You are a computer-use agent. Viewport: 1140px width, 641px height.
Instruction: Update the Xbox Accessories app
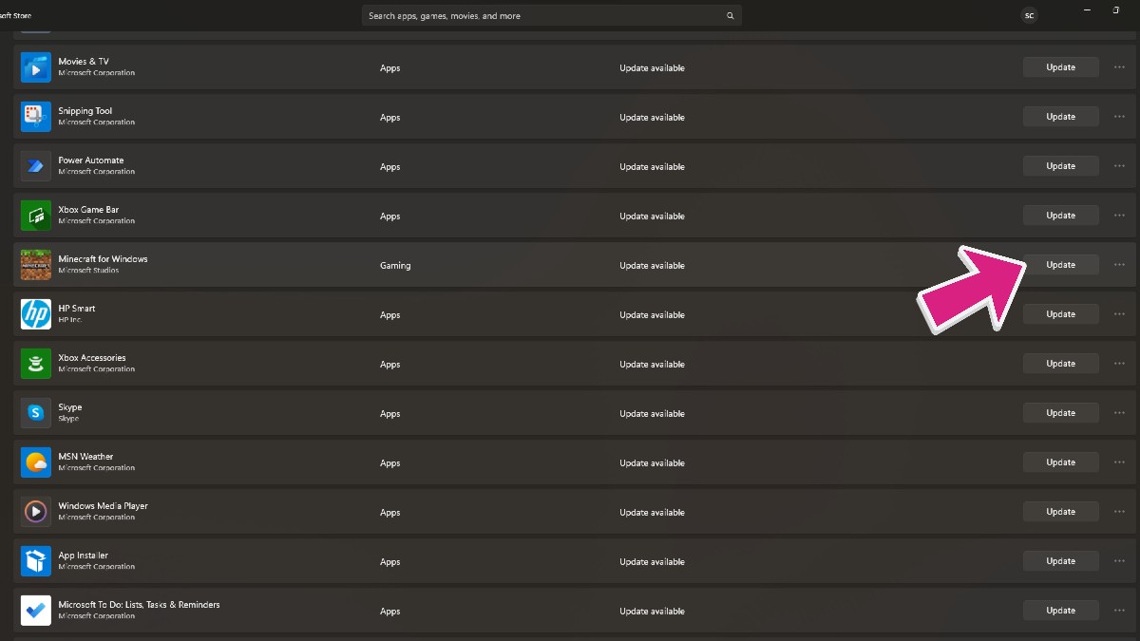tap(1060, 364)
